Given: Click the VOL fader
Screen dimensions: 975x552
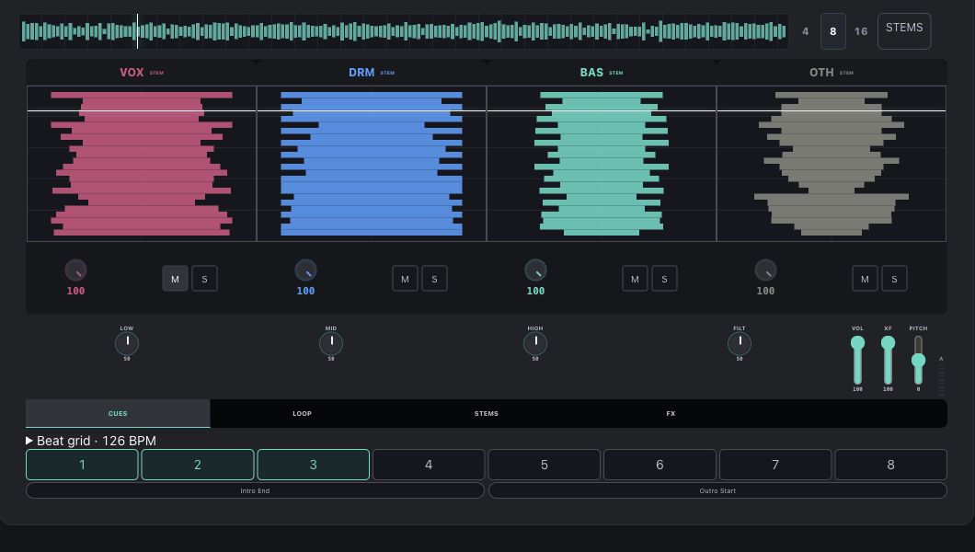Looking at the screenshot, I should (x=857, y=361).
